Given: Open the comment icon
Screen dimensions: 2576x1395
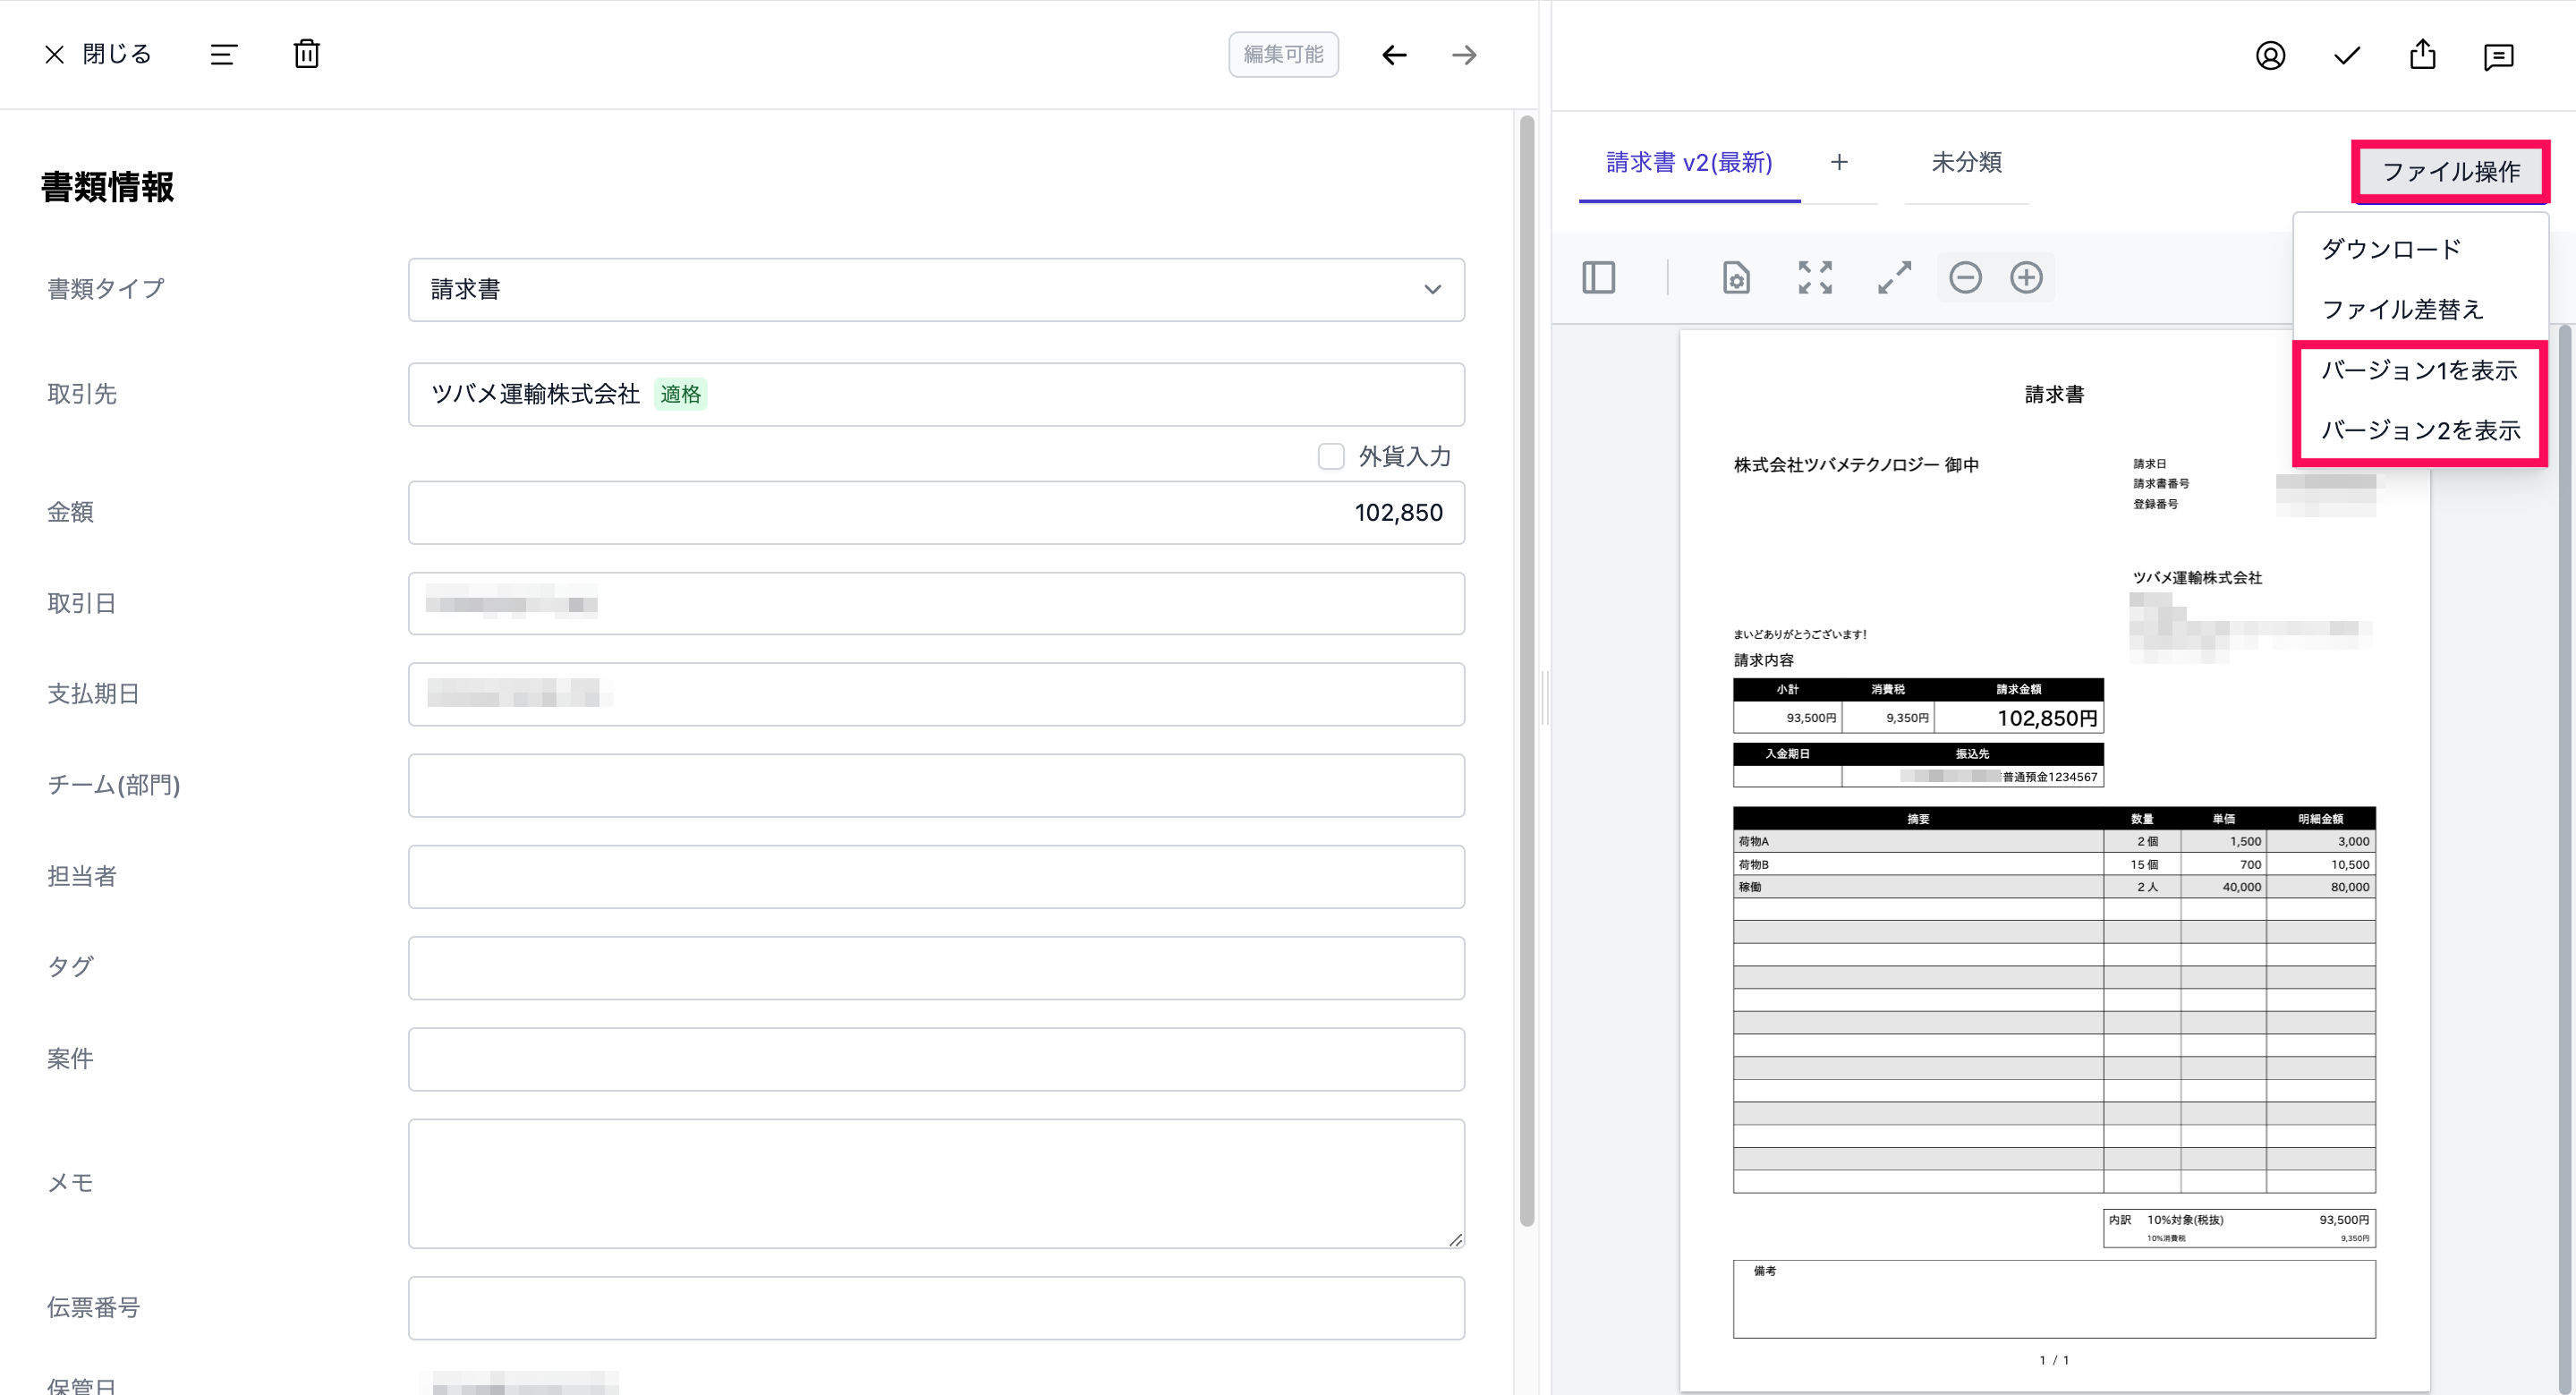Looking at the screenshot, I should tap(2498, 56).
